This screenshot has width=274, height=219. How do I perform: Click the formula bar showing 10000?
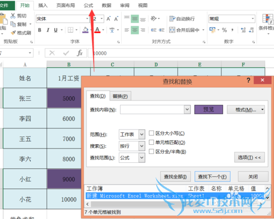click(181, 53)
